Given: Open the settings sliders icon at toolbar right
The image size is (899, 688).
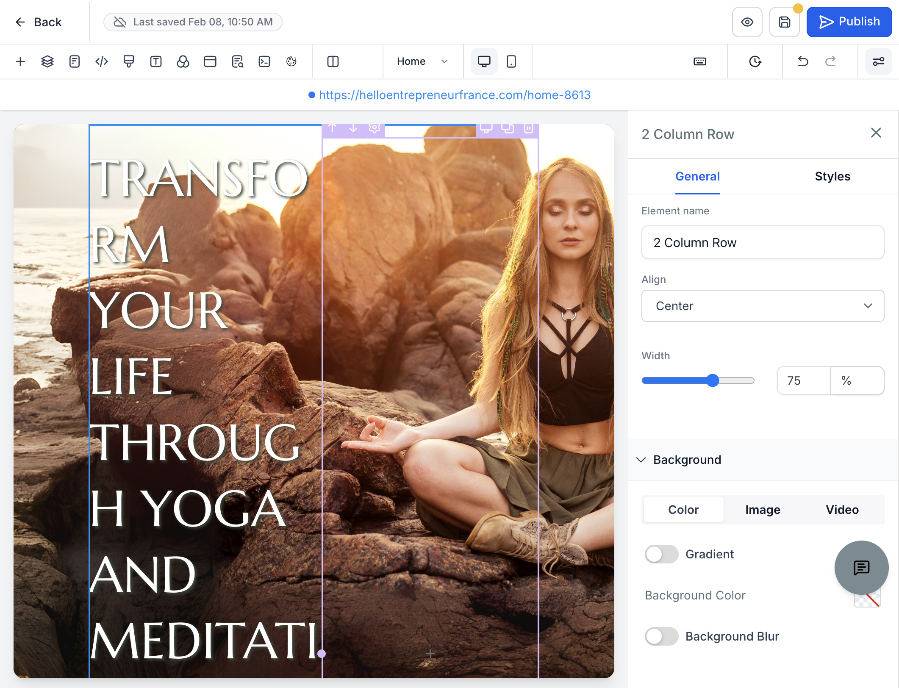Looking at the screenshot, I should (x=879, y=62).
